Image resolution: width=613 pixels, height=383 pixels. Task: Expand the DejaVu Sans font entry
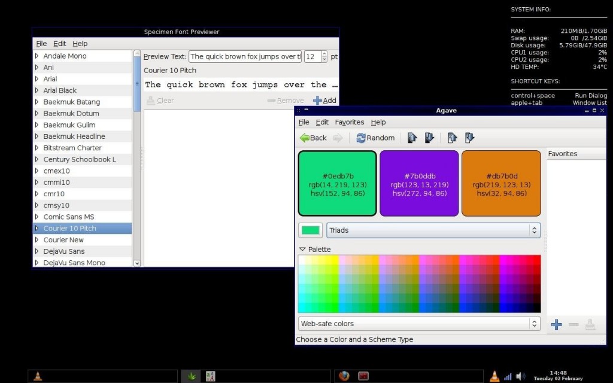coord(37,251)
